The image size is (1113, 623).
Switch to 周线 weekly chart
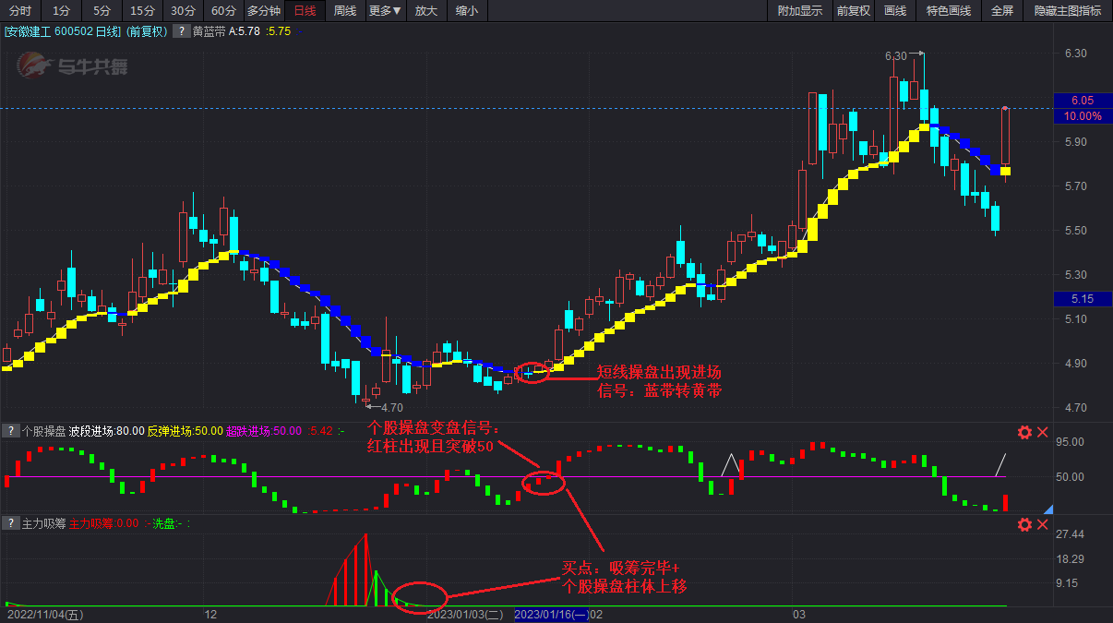[345, 11]
